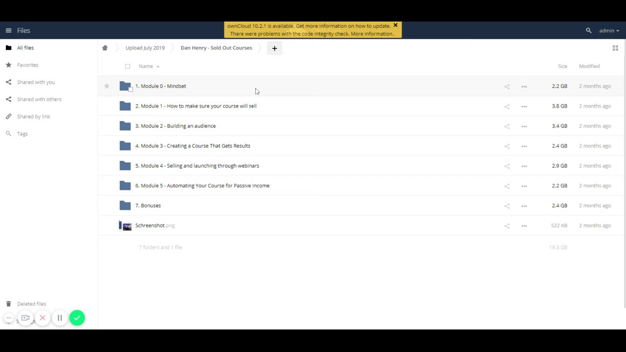
Task: Expand the admin user dropdown
Action: [609, 30]
